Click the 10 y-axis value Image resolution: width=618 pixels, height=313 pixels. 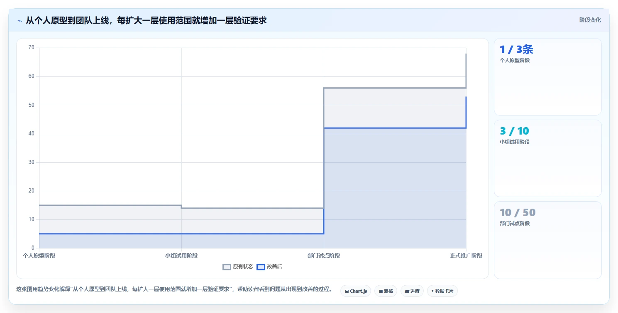[32, 219]
